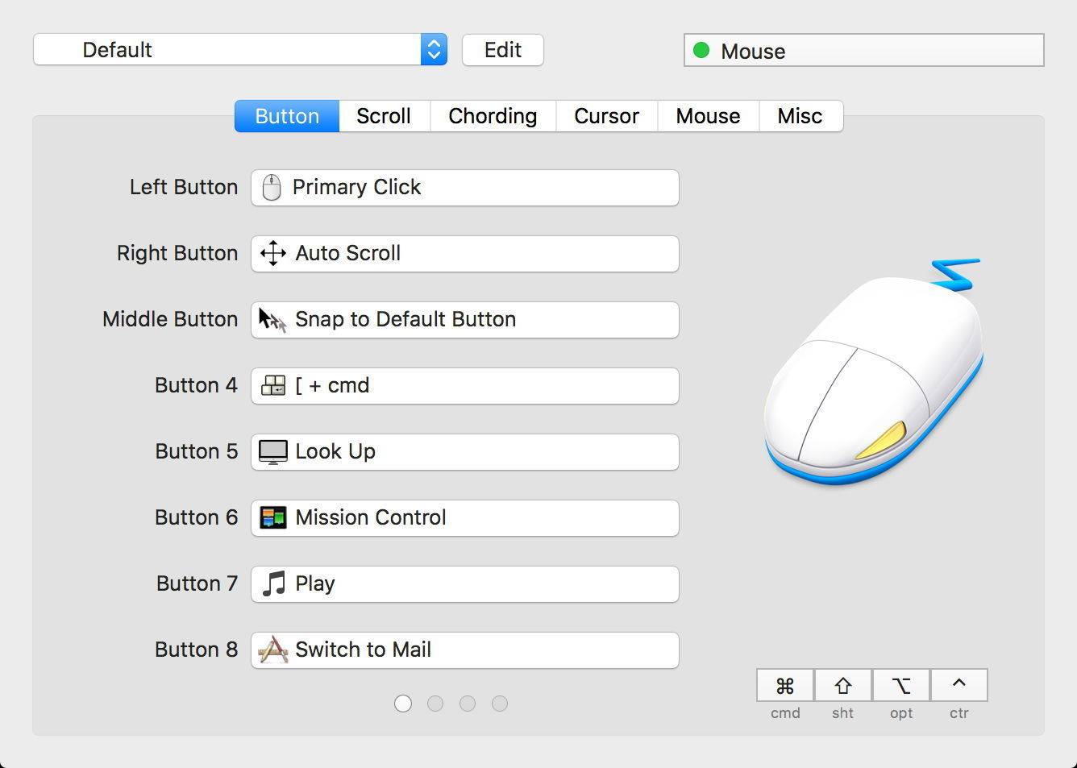Click the Mission Control icon
1077x768 pixels.
click(273, 517)
